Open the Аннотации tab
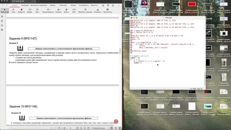 tap(25, 5)
